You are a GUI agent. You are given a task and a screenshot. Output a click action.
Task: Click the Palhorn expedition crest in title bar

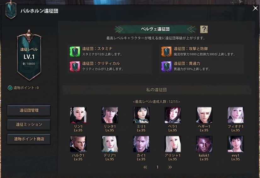(x=11, y=10)
